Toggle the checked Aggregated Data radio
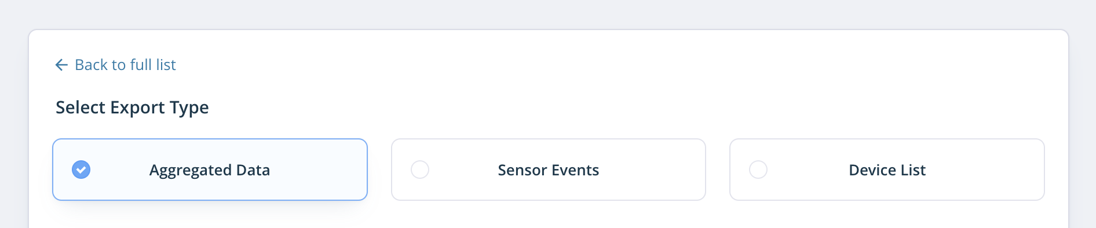1096x228 pixels. pos(81,170)
